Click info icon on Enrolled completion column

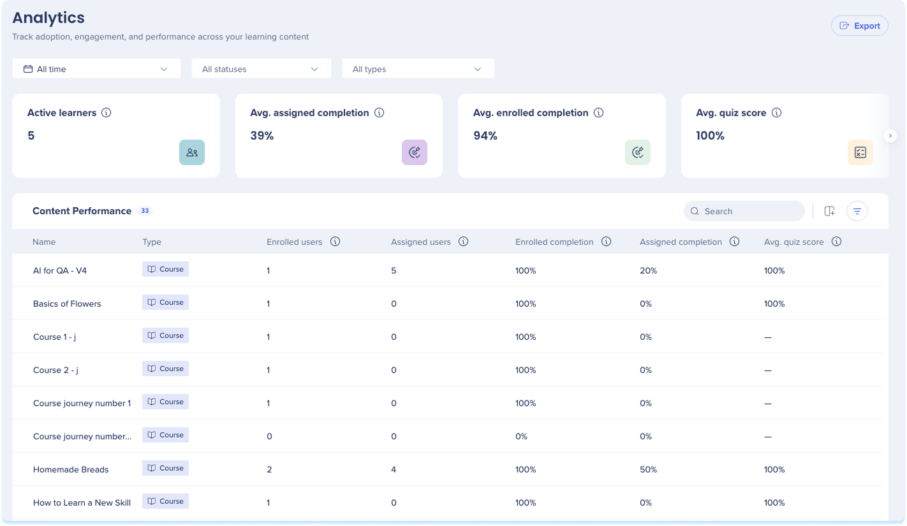pyautogui.click(x=607, y=242)
